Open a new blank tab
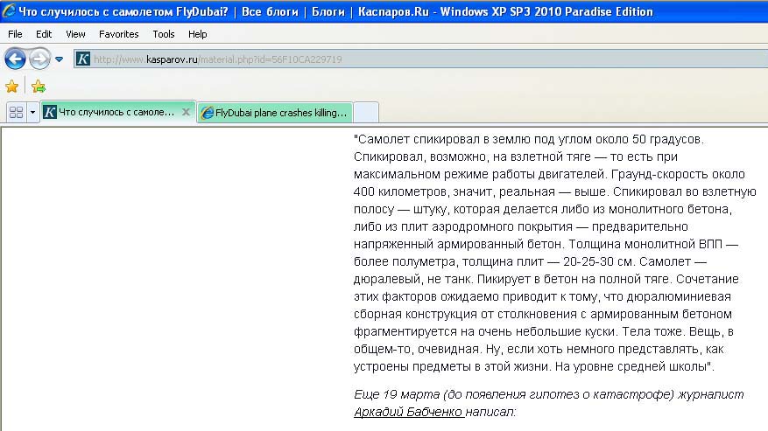 pyautogui.click(x=366, y=113)
